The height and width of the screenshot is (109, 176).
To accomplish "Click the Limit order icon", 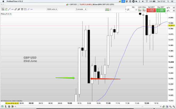I will pos(140,11).
